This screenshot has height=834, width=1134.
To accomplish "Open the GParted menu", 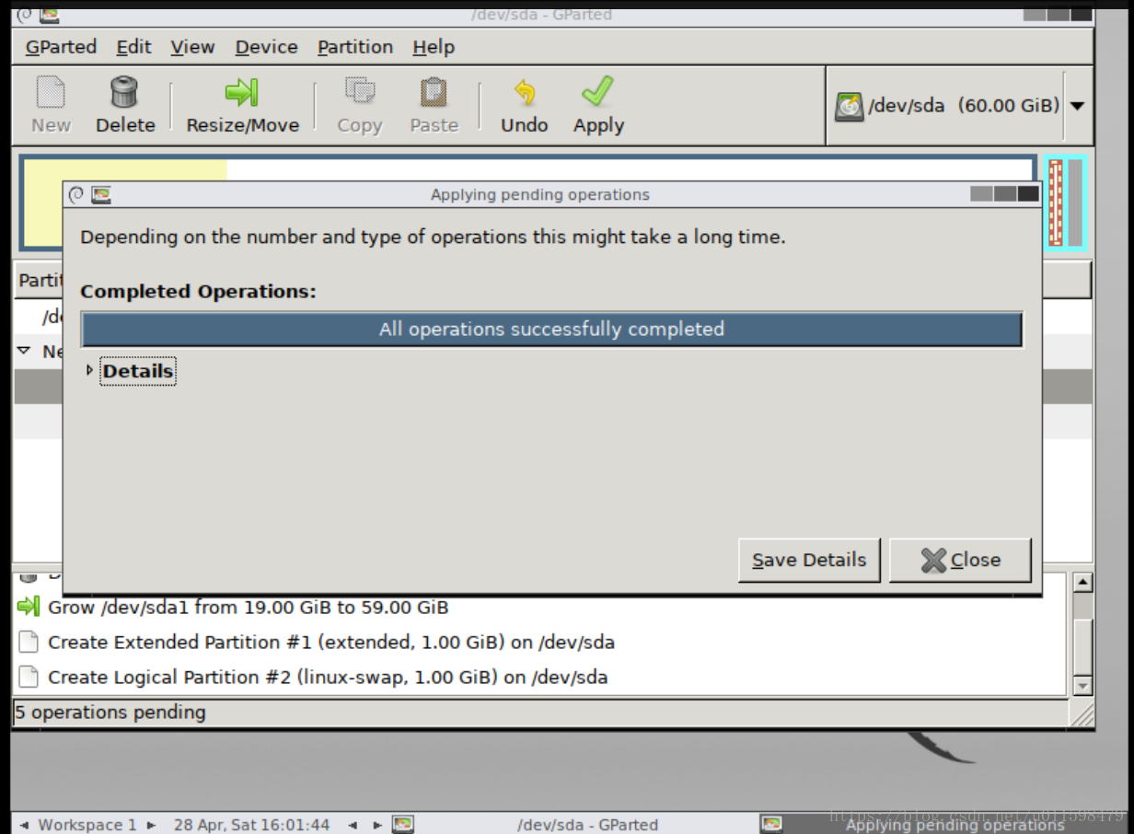I will [61, 47].
